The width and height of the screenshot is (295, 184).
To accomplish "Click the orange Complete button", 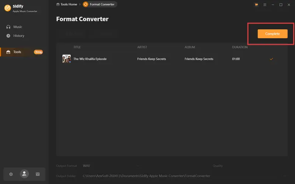I will (x=273, y=34).
